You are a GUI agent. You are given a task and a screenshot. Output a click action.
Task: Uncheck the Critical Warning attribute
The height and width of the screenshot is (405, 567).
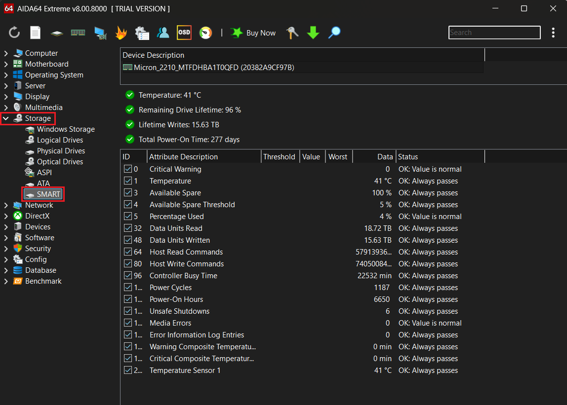coord(128,169)
